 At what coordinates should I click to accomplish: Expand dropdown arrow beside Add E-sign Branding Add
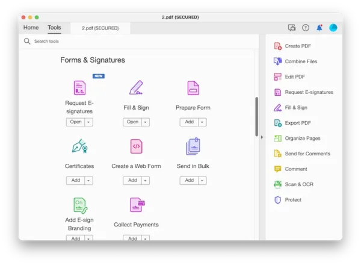(88, 238)
